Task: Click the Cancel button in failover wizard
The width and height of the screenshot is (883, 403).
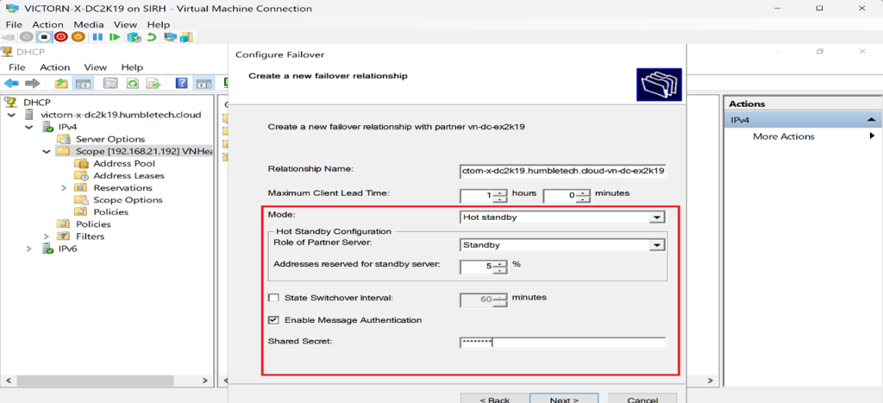Action: click(x=642, y=400)
